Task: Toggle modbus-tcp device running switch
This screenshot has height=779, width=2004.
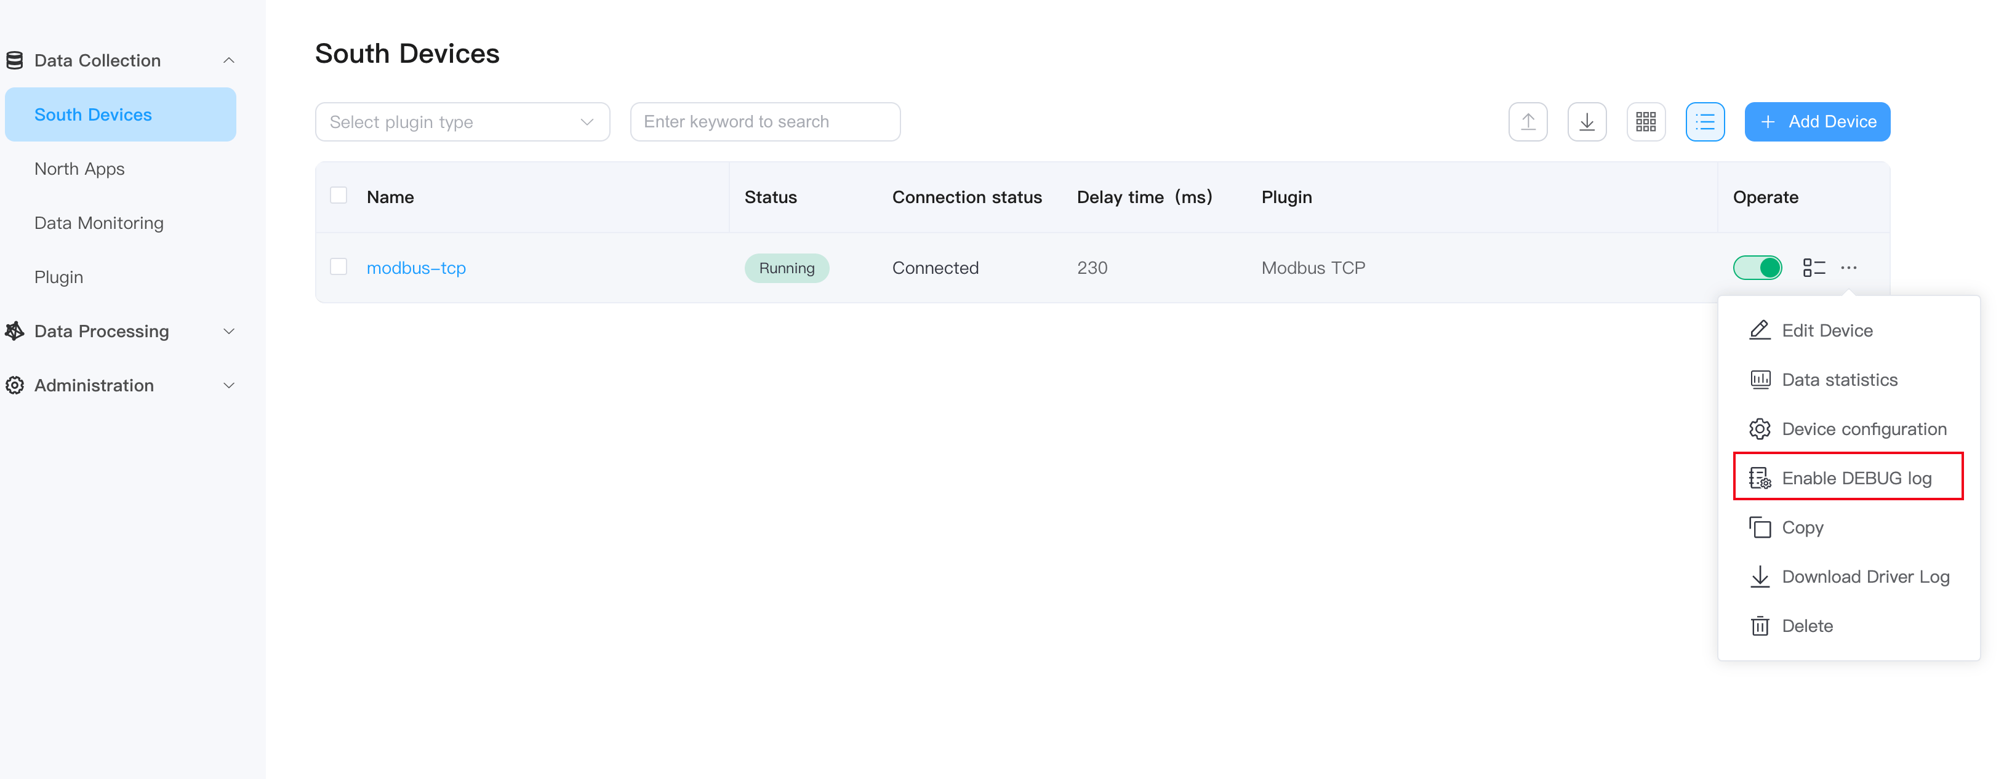Action: click(x=1757, y=268)
